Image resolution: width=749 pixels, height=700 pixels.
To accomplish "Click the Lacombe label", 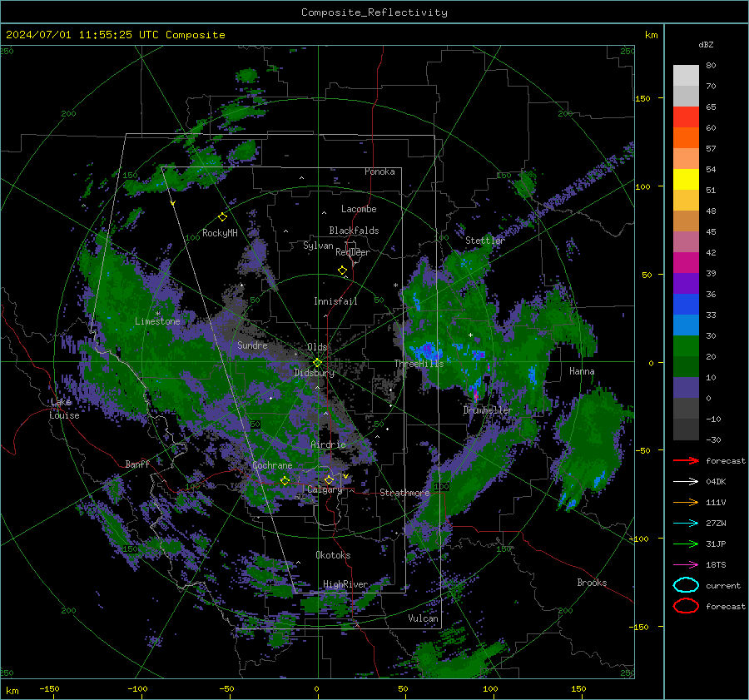I will [x=359, y=209].
